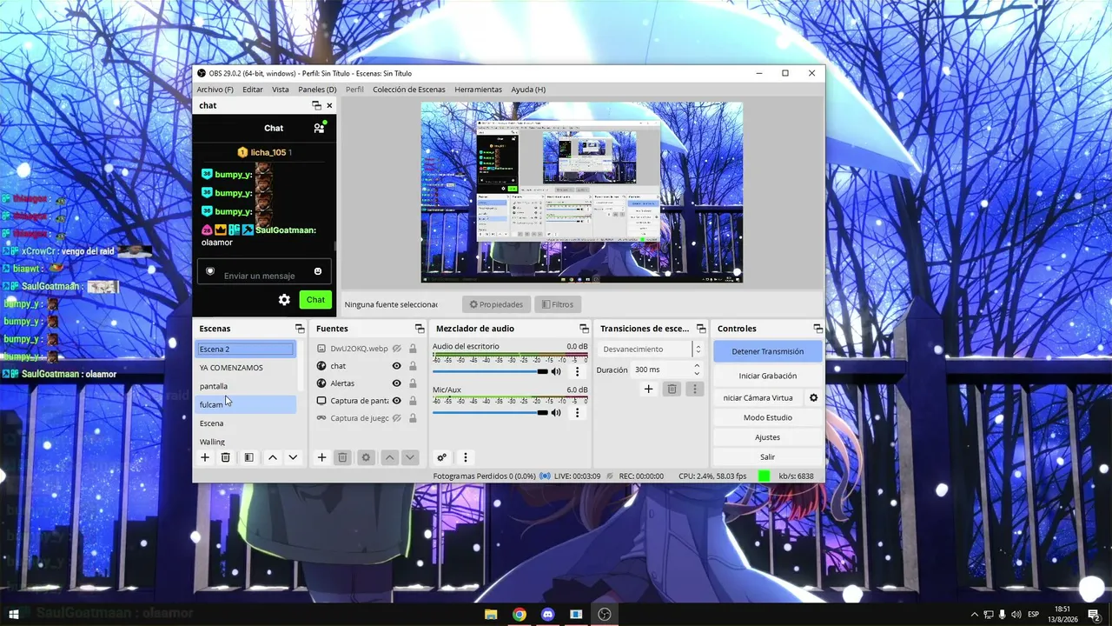Float the chat dock with its pop-out icon
The width and height of the screenshot is (1112, 626).
[316, 105]
